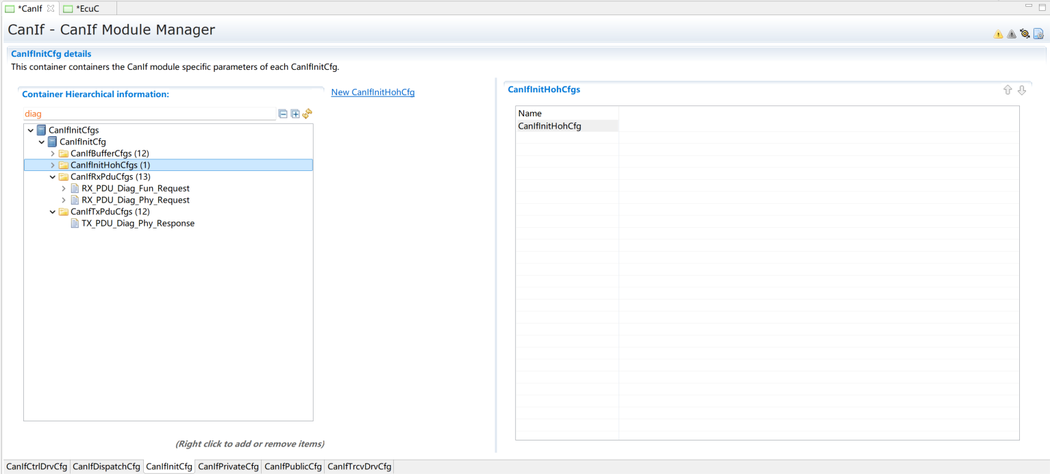Click the yellow warning triangle icon
This screenshot has height=474, width=1050.
998,34
